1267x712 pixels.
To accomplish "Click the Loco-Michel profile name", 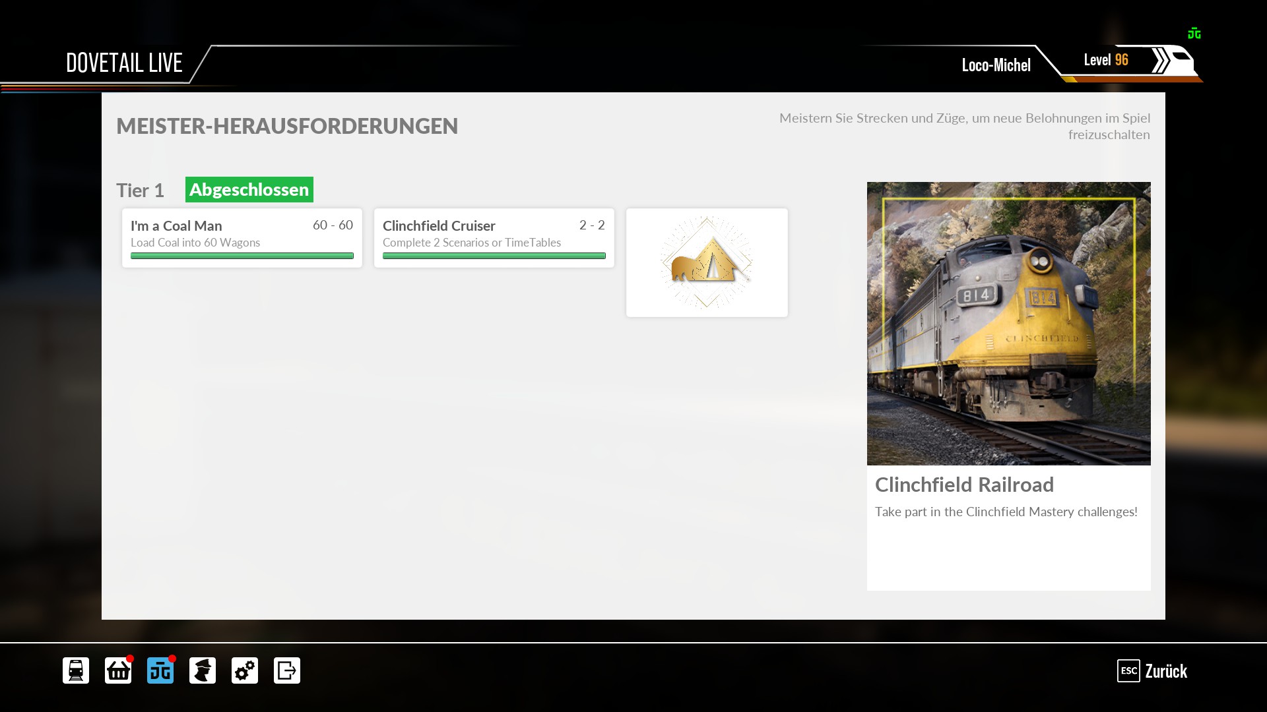I will click(x=996, y=65).
